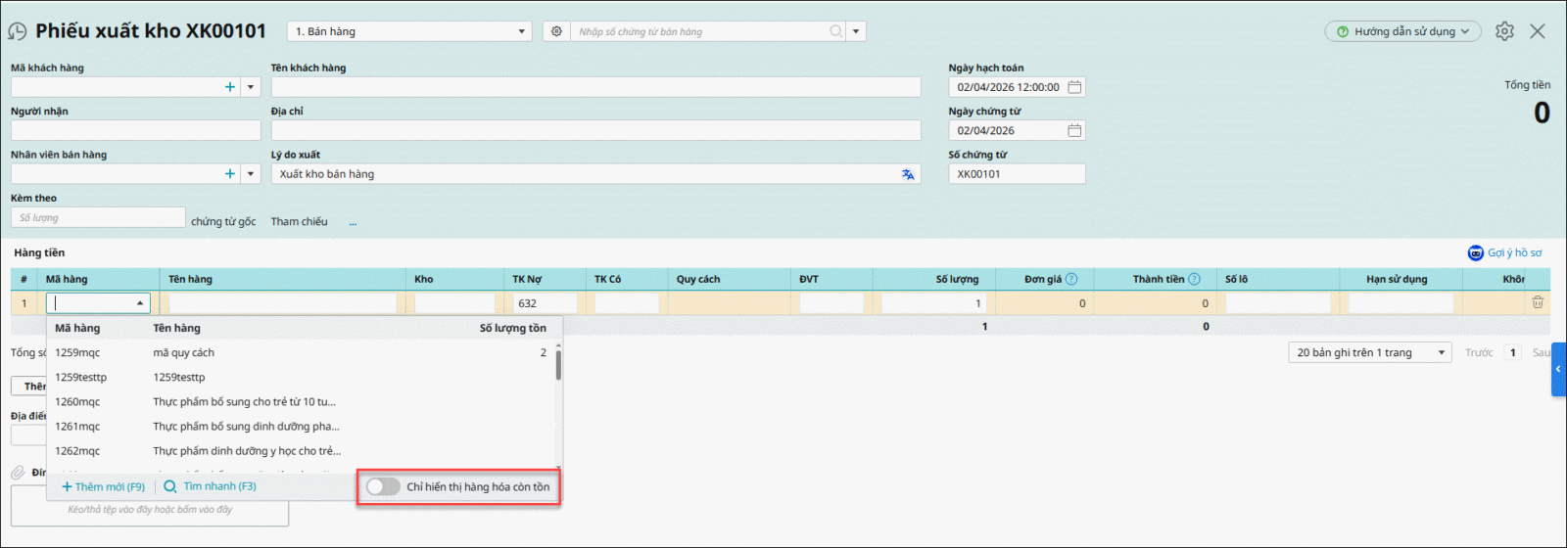1567x548 pixels.
Task: Open Nhân viên bán hàng dropdown arrow
Action: coord(251,174)
